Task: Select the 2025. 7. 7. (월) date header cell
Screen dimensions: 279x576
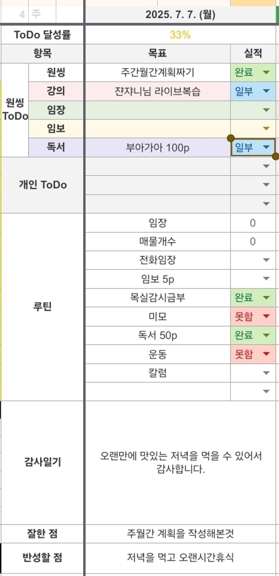Action: click(180, 15)
